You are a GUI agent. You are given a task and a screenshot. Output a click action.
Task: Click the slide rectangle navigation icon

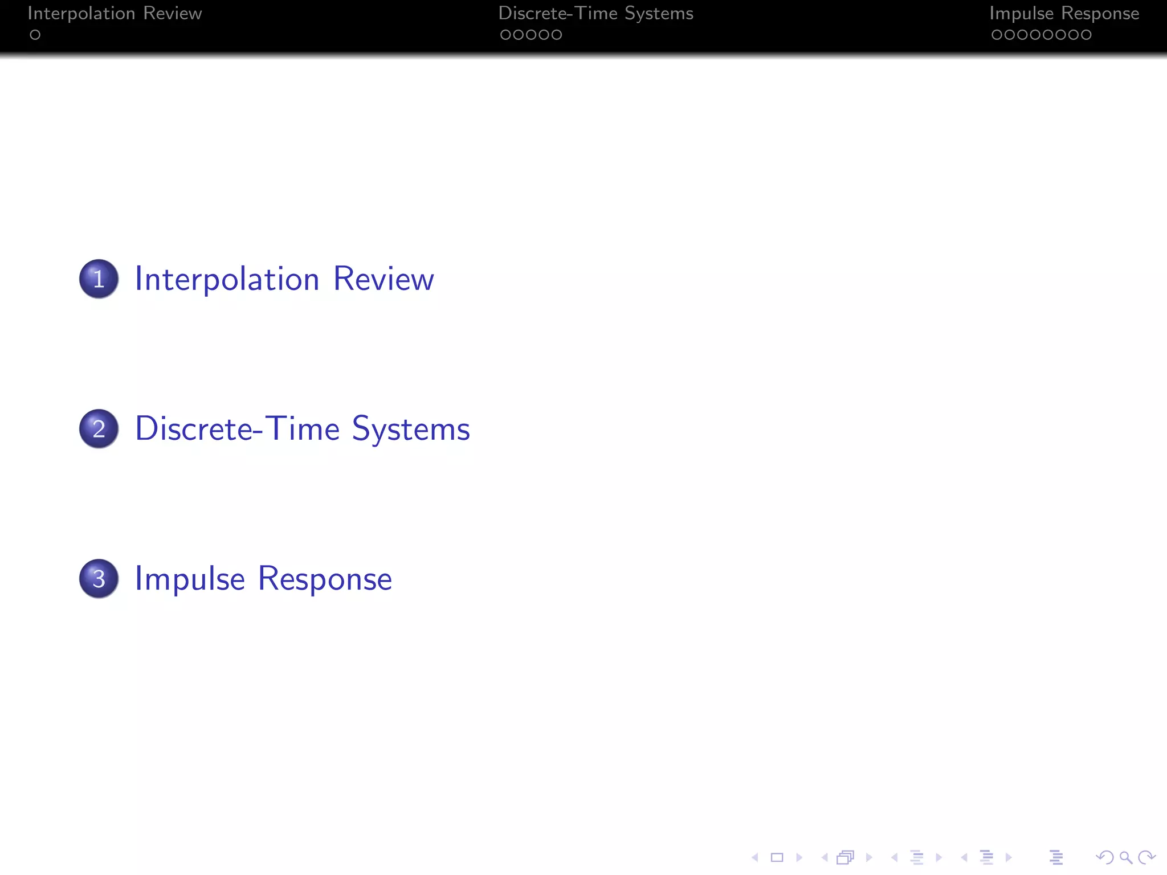tap(777, 857)
